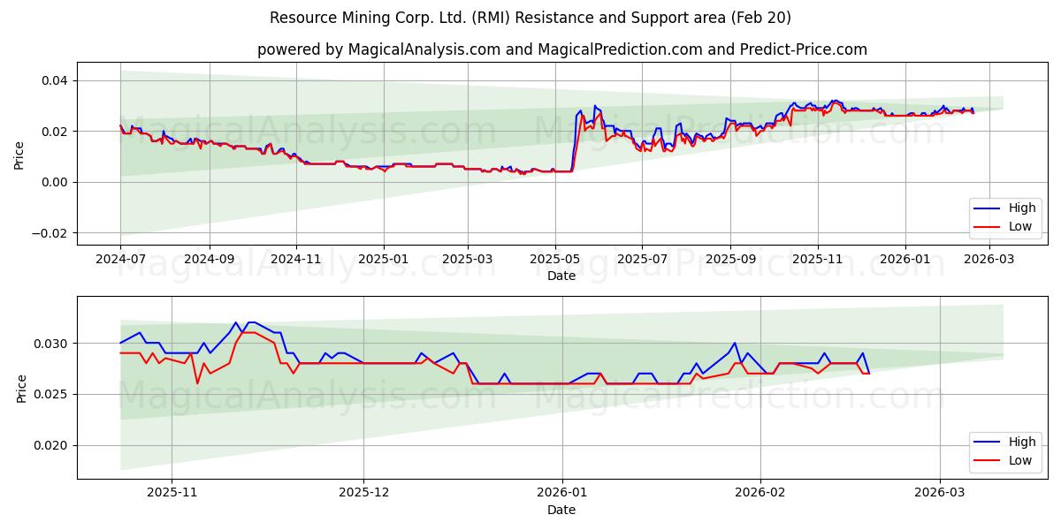Select the 2024-11 tick label
The image size is (1061, 530).
[296, 260]
